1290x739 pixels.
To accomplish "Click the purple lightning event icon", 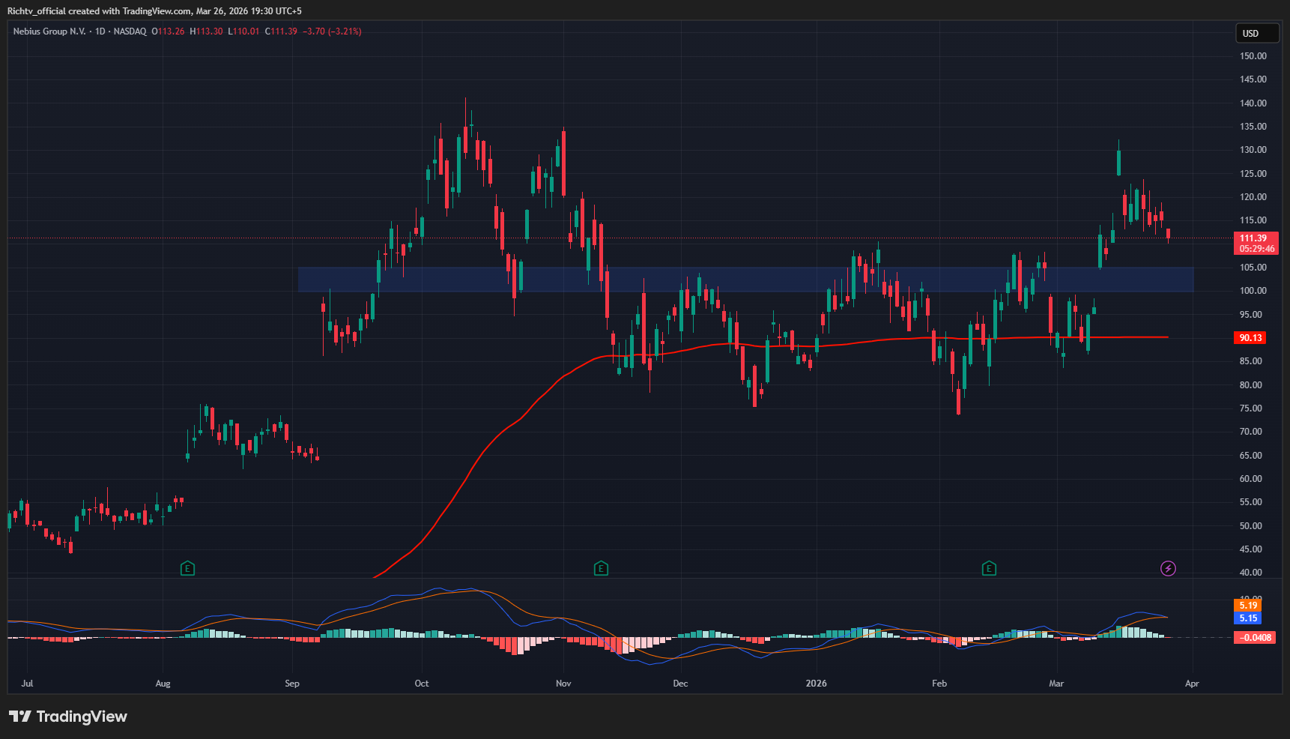I will pyautogui.click(x=1168, y=568).
